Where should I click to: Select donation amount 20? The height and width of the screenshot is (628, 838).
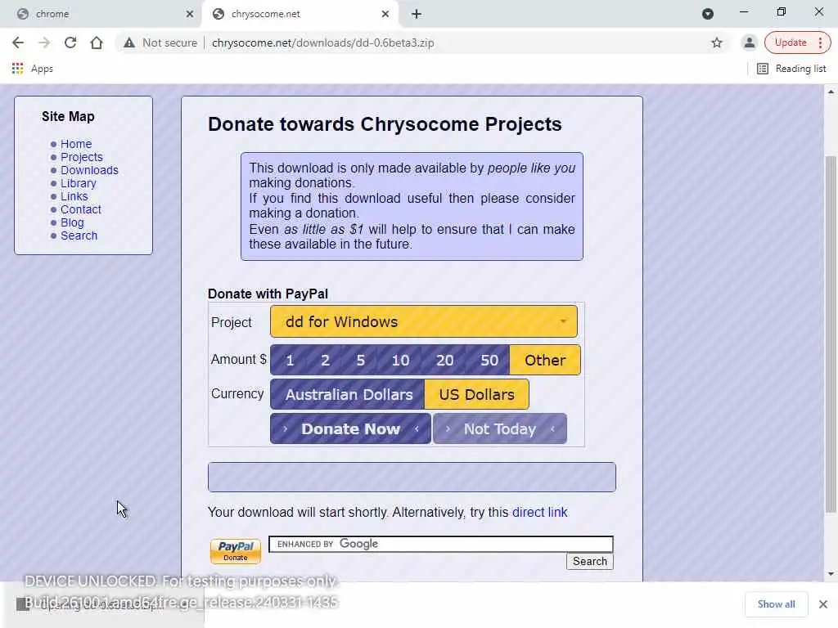point(444,360)
